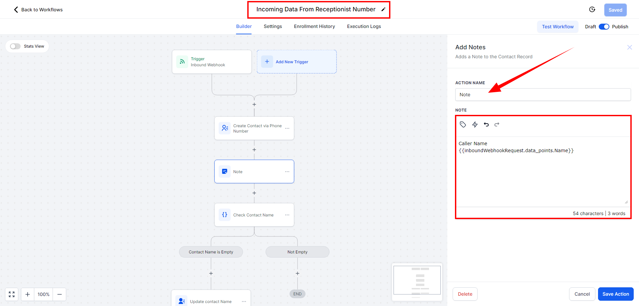This screenshot has width=639, height=306.
Task: Click the pencil icon to rename workflow
Action: tap(383, 9)
